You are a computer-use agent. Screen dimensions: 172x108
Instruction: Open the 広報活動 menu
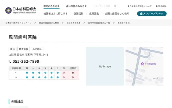94,13
